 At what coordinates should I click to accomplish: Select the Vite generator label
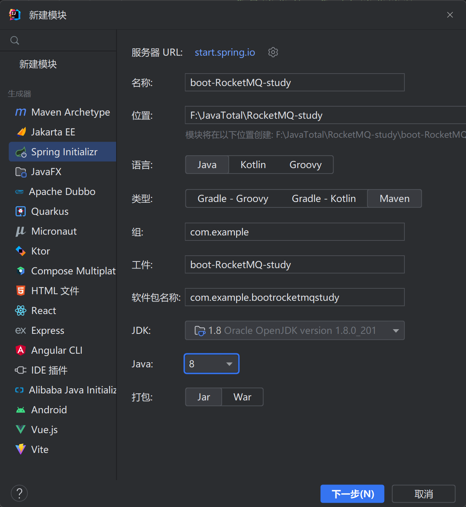(40, 449)
